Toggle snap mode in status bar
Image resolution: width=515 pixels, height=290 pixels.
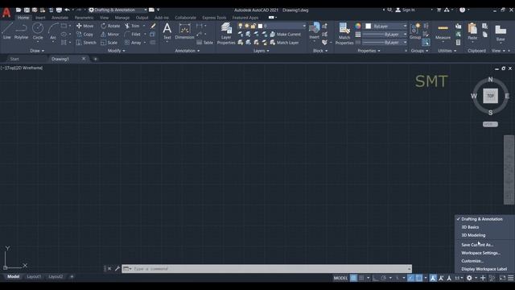pos(361,278)
